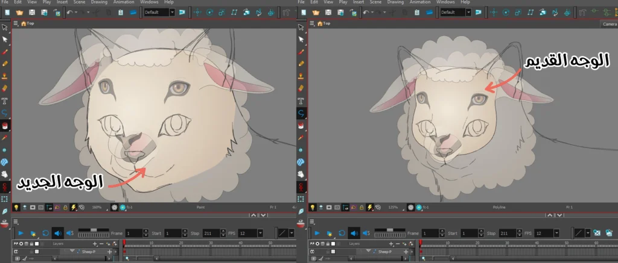The image size is (618, 263).
Task: Toggle Sheep-P layer visibility in left window timeline
Action: [x=16, y=252]
